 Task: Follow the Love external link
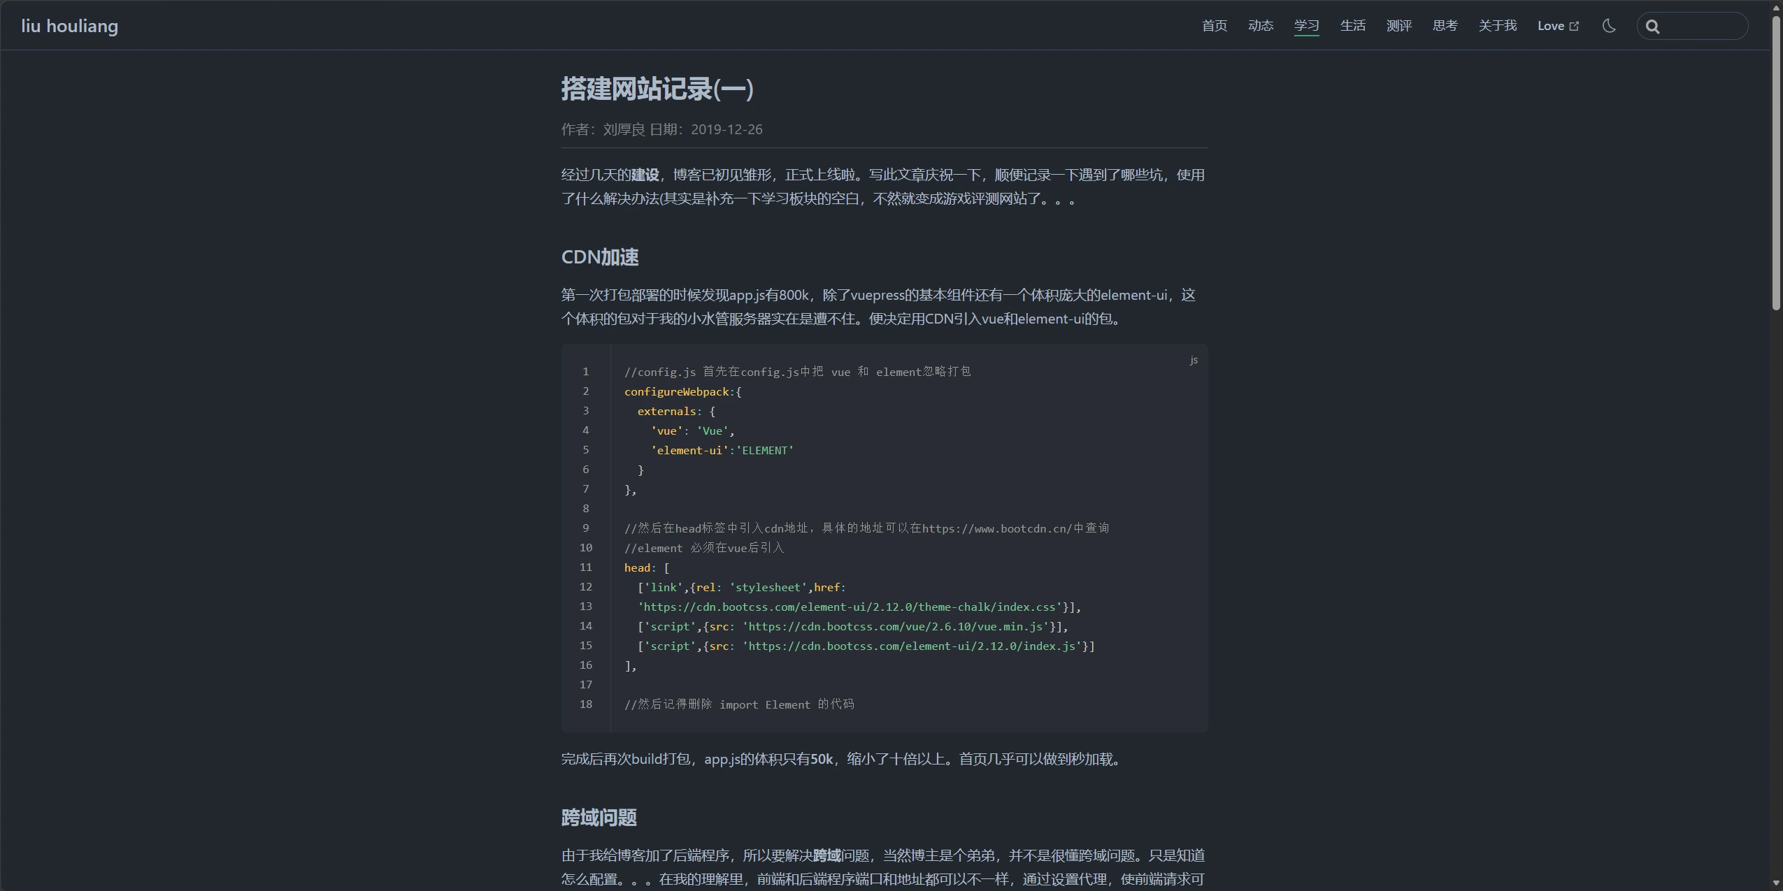point(1558,26)
